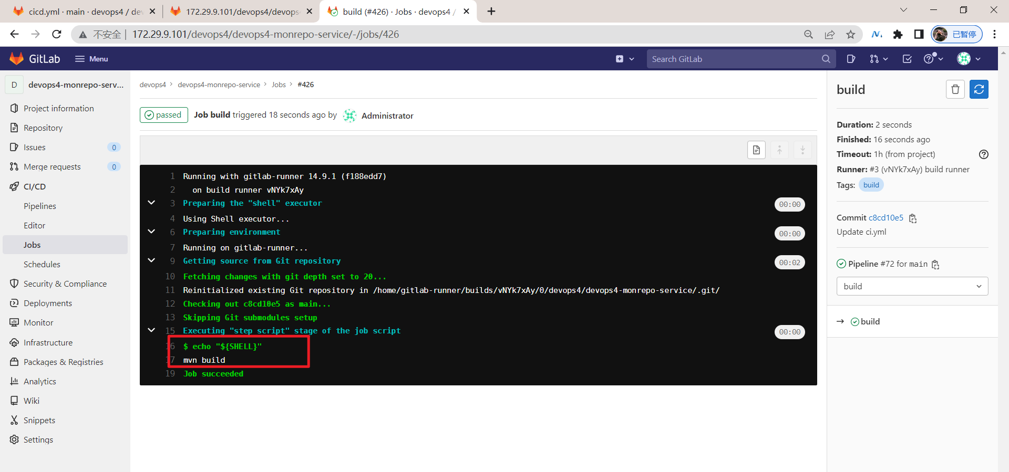
Task: Click Jobs breadcrumb link
Action: tap(279, 85)
